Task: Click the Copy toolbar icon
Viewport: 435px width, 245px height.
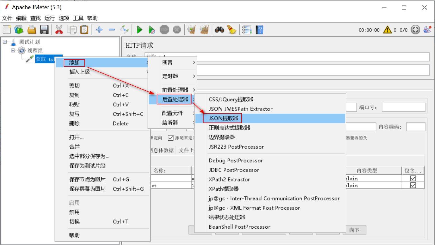Action: tap(71, 30)
